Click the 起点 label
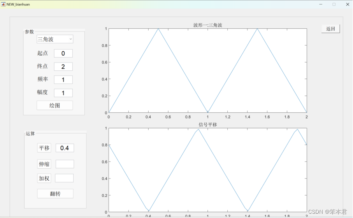353x218 pixels. click(42, 53)
